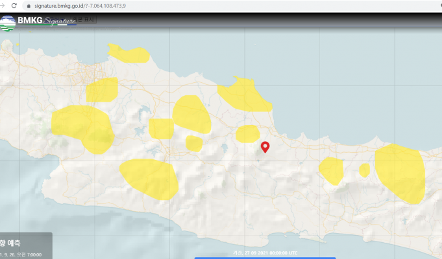The image size is (442, 259).
Task: Click the padlock site info icon
Action: click(28, 5)
